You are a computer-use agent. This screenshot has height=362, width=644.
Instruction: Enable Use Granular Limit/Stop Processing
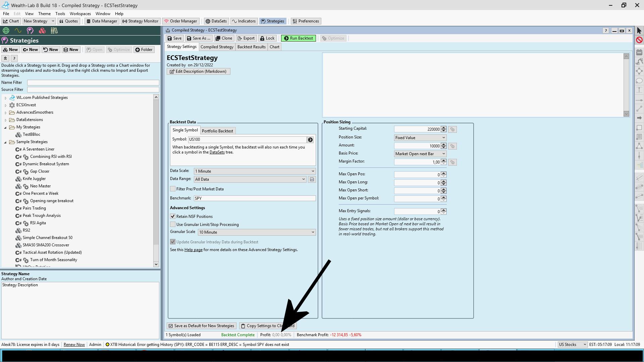pyautogui.click(x=173, y=225)
